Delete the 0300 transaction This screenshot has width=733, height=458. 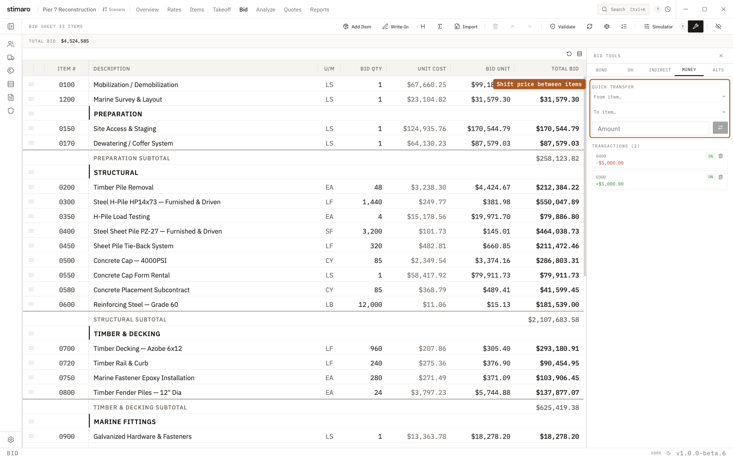coord(721,177)
